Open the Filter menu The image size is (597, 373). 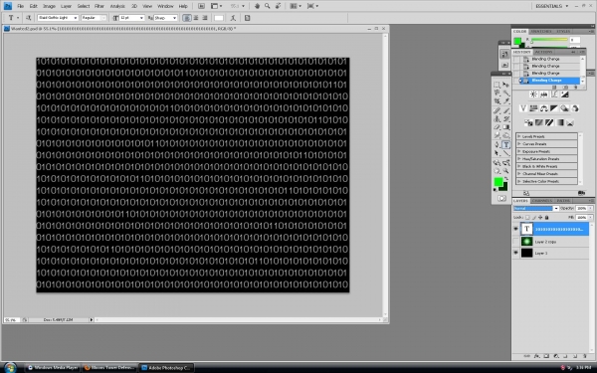pyautogui.click(x=99, y=6)
